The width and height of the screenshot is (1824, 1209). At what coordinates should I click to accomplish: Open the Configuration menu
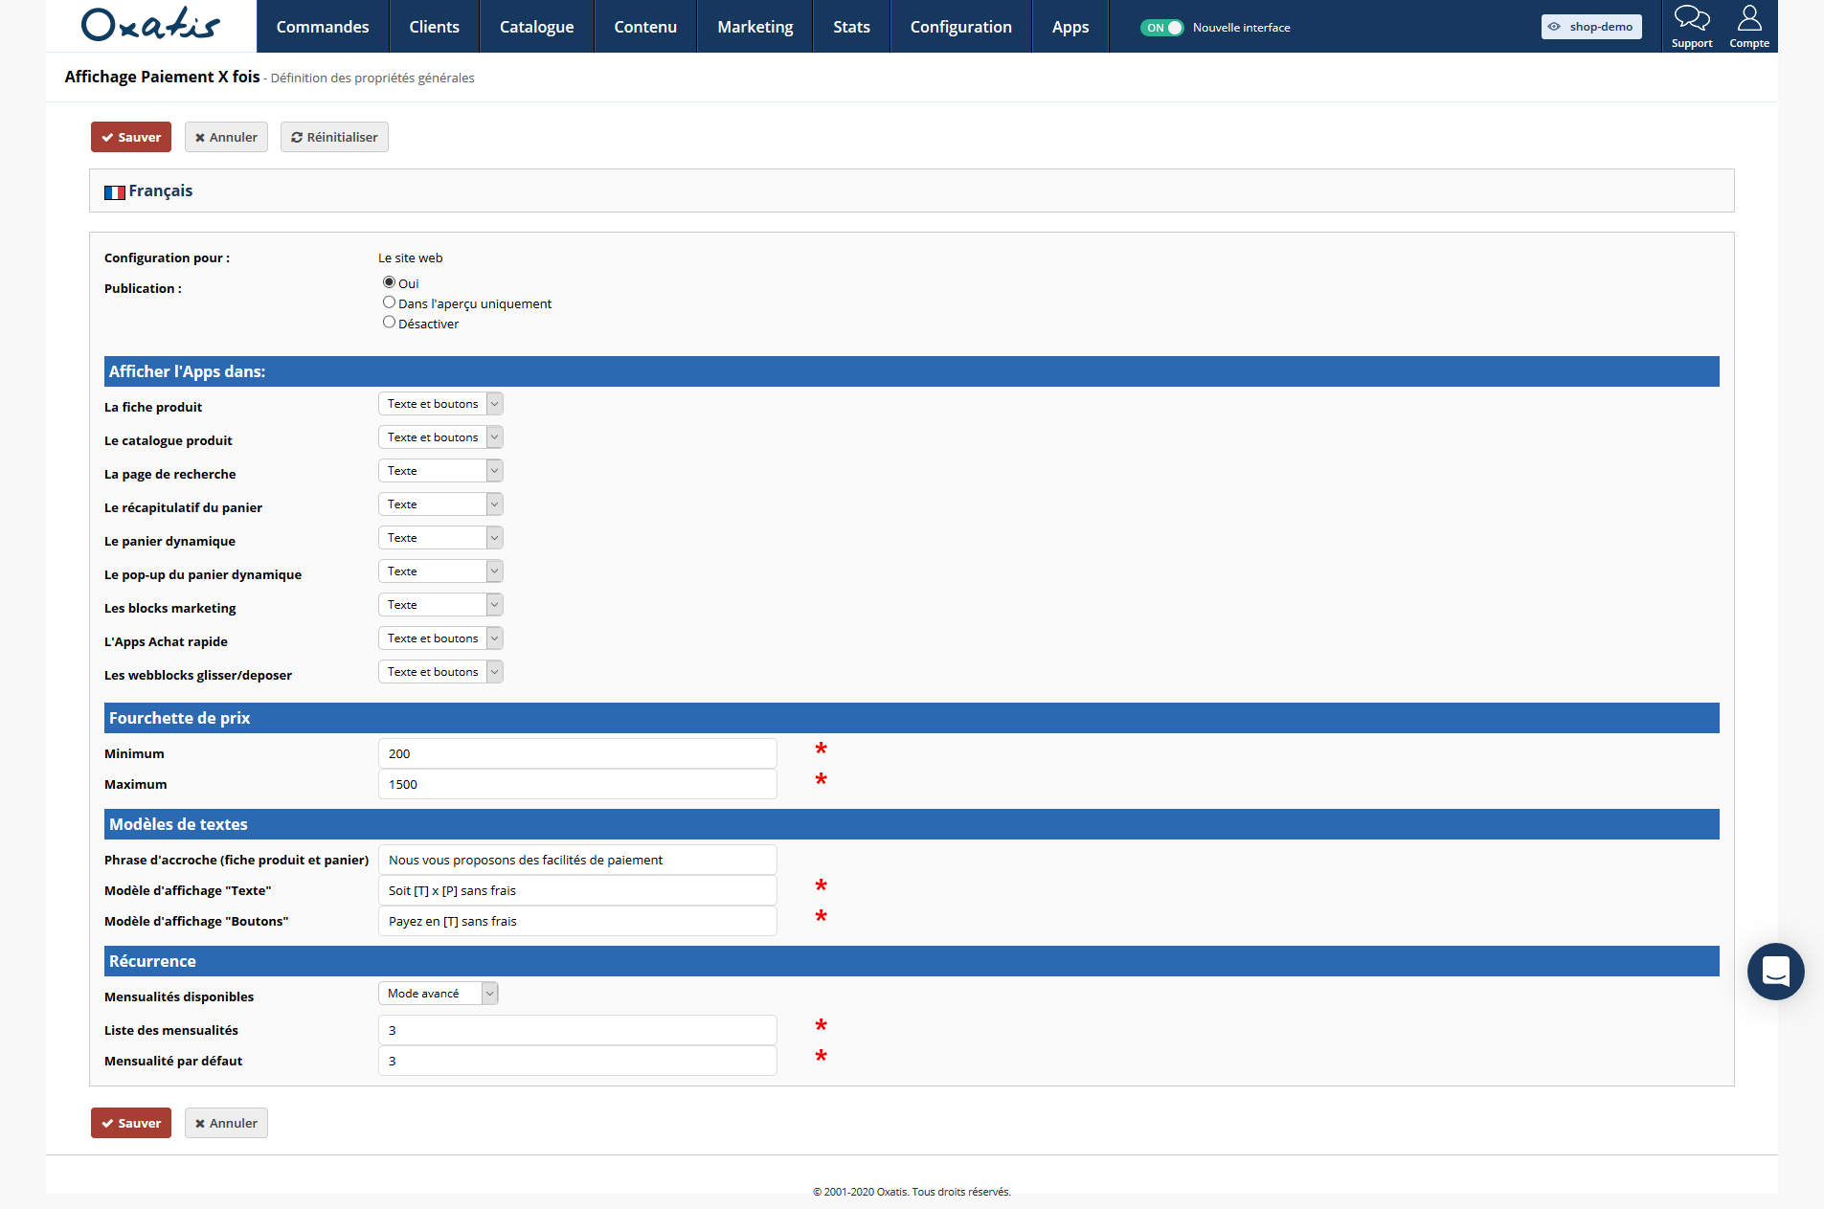961,27
